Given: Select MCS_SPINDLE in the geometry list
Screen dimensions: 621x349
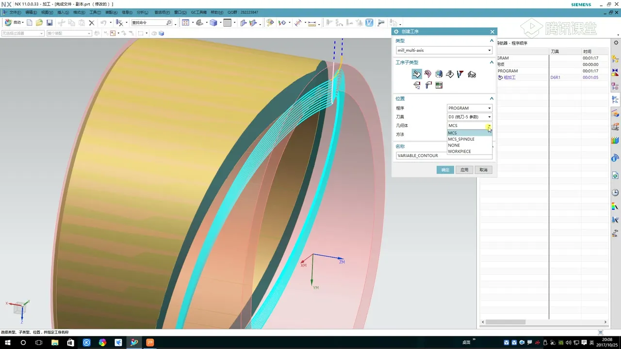Looking at the screenshot, I should (x=461, y=139).
